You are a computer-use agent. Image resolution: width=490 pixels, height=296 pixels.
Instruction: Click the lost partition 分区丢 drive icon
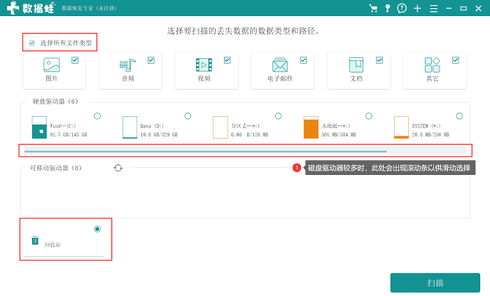click(x=220, y=127)
